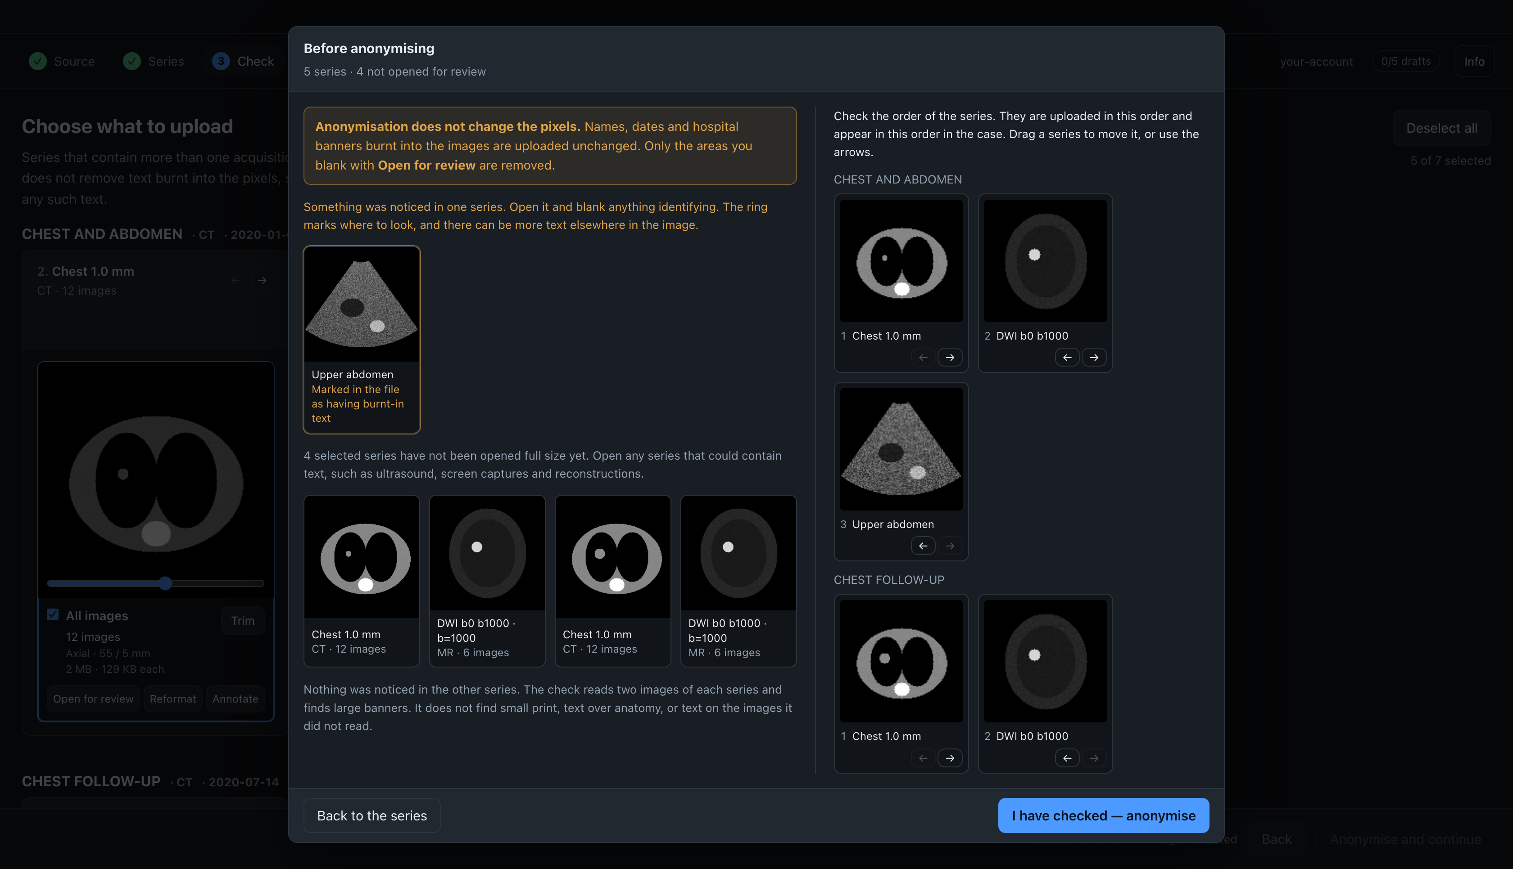
Task: Click the Annotate button in the background card
Action: click(236, 699)
